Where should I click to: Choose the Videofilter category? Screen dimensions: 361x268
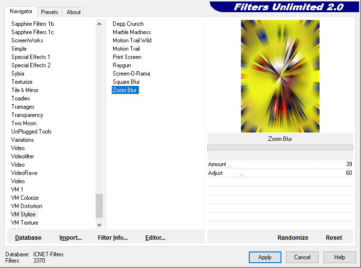(x=22, y=156)
